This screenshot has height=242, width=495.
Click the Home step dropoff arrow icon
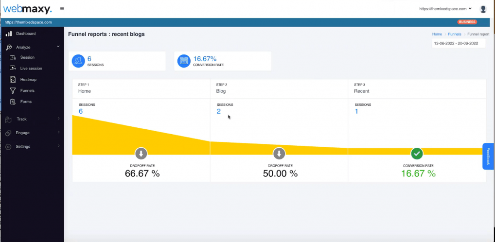[x=141, y=154]
